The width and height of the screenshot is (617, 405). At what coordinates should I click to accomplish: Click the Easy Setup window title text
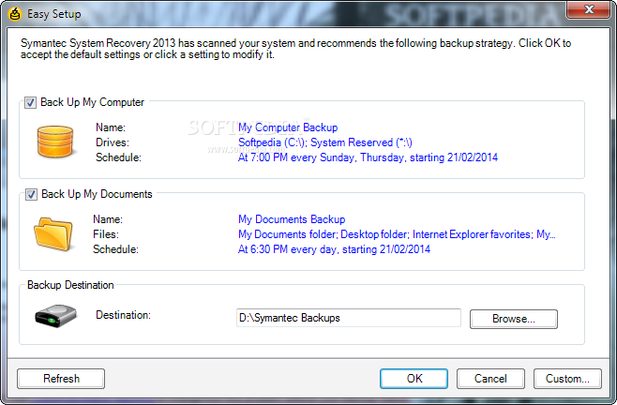coord(53,14)
